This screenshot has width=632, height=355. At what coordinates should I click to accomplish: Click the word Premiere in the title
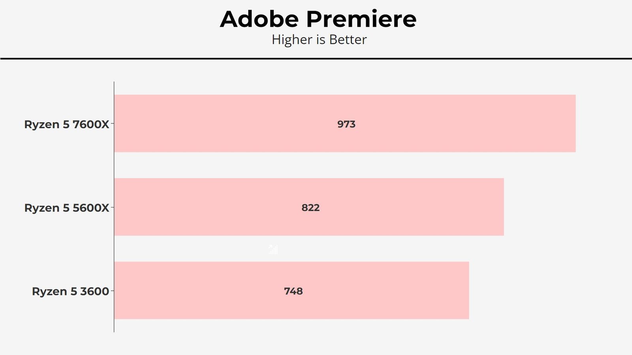361,19
